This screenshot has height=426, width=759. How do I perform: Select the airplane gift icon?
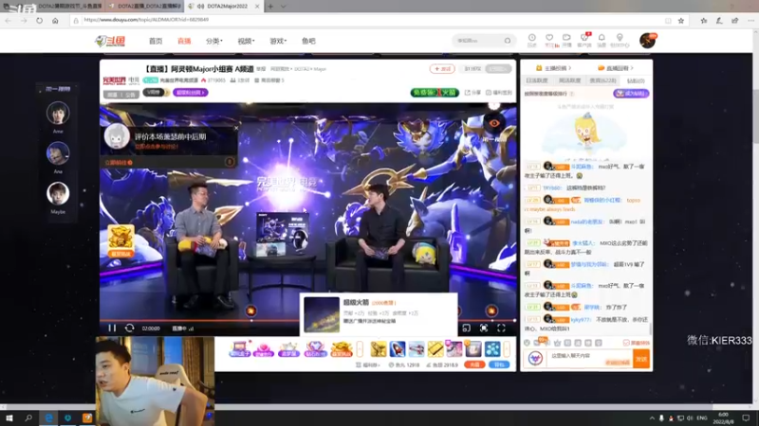(417, 348)
